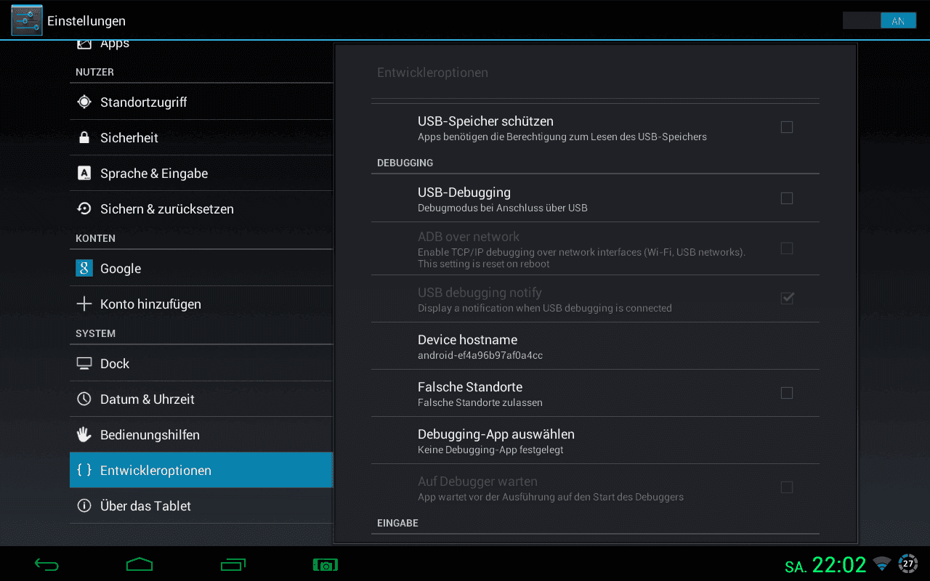Edit the Device hostname setting
Image resolution: width=930 pixels, height=581 pixels.
coord(595,346)
